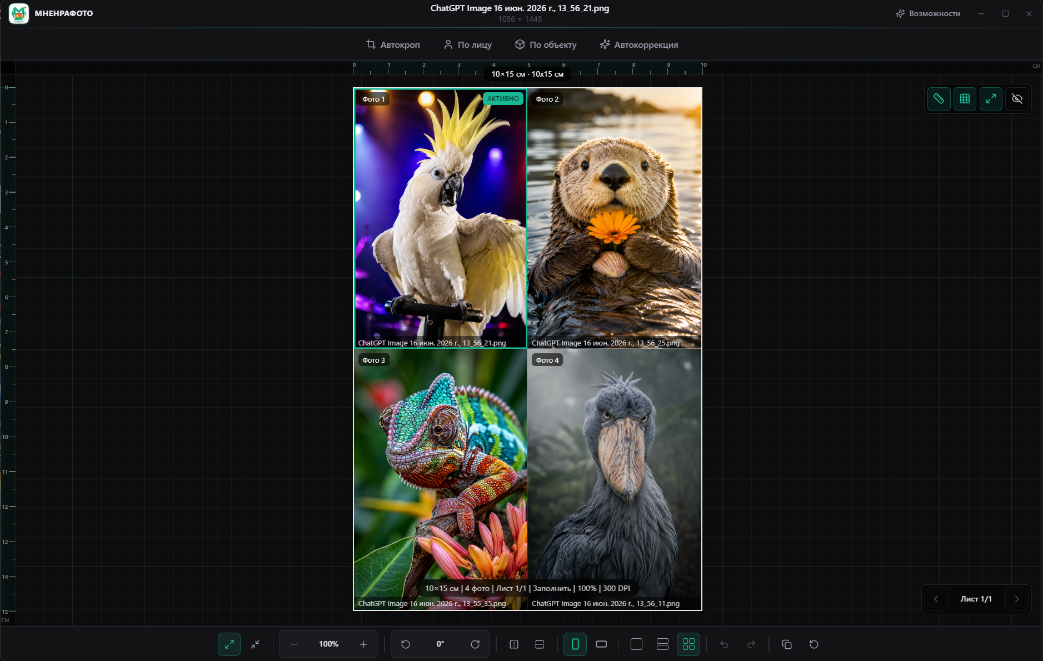Increase zoom with the plus button
The image size is (1043, 661).
point(363,644)
